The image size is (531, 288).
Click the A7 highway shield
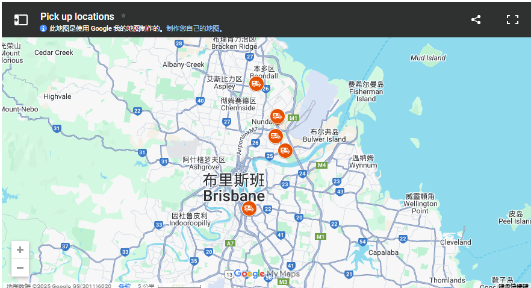tap(230, 243)
